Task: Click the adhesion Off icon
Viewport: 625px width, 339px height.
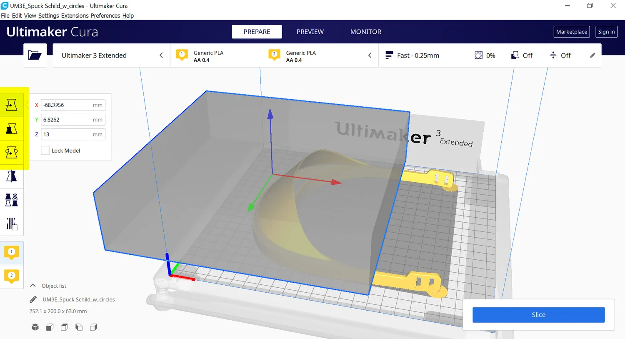Action: point(553,55)
